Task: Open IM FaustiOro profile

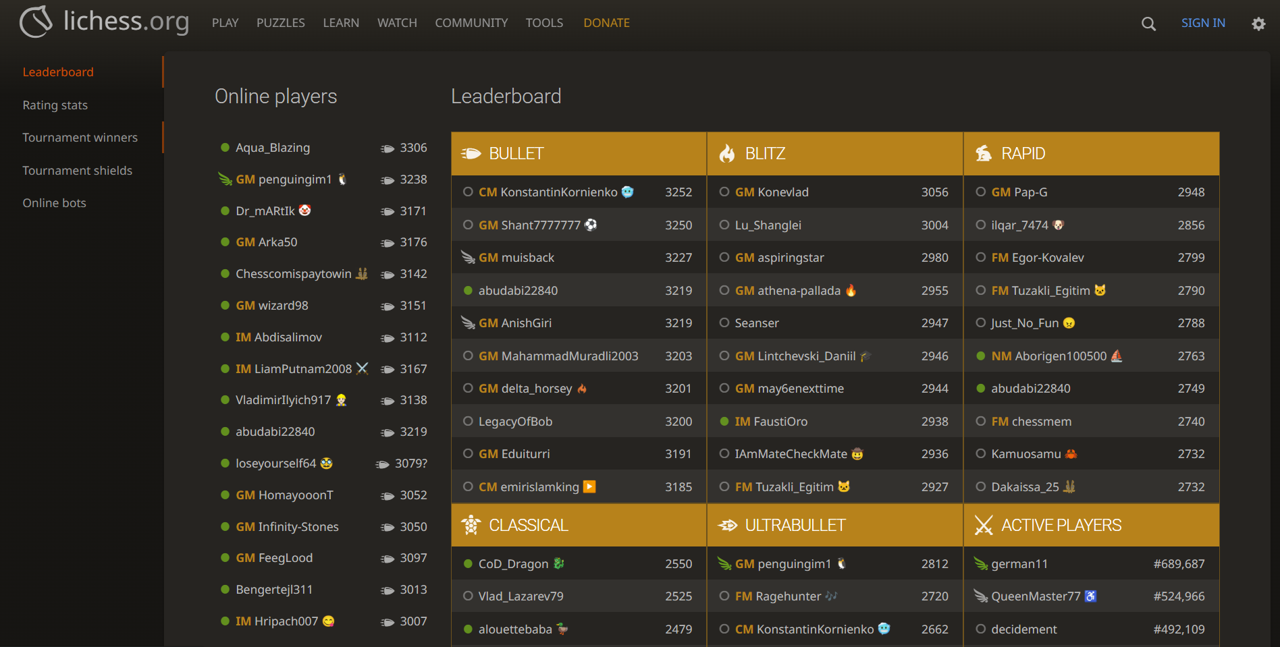Action: [771, 422]
